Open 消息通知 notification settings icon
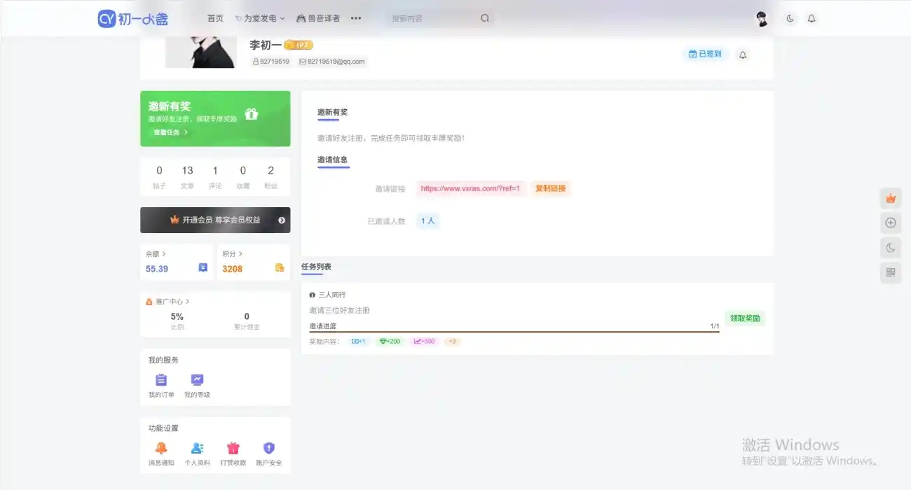This screenshot has width=911, height=490. [160, 448]
